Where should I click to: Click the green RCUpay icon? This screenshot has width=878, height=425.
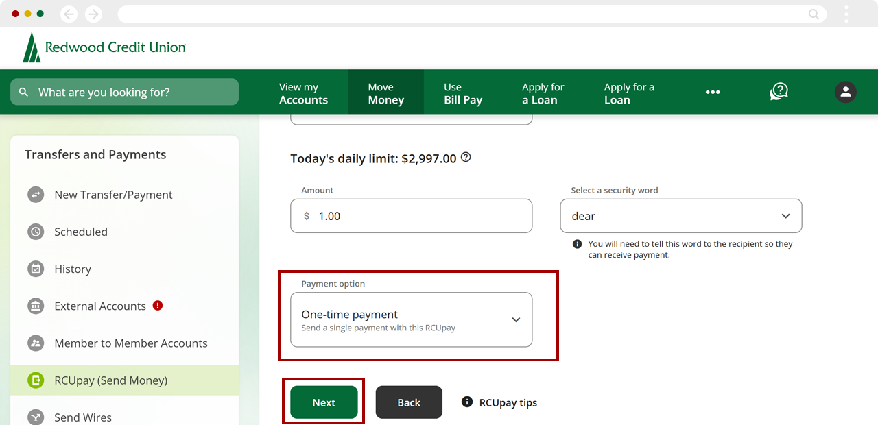coord(36,380)
